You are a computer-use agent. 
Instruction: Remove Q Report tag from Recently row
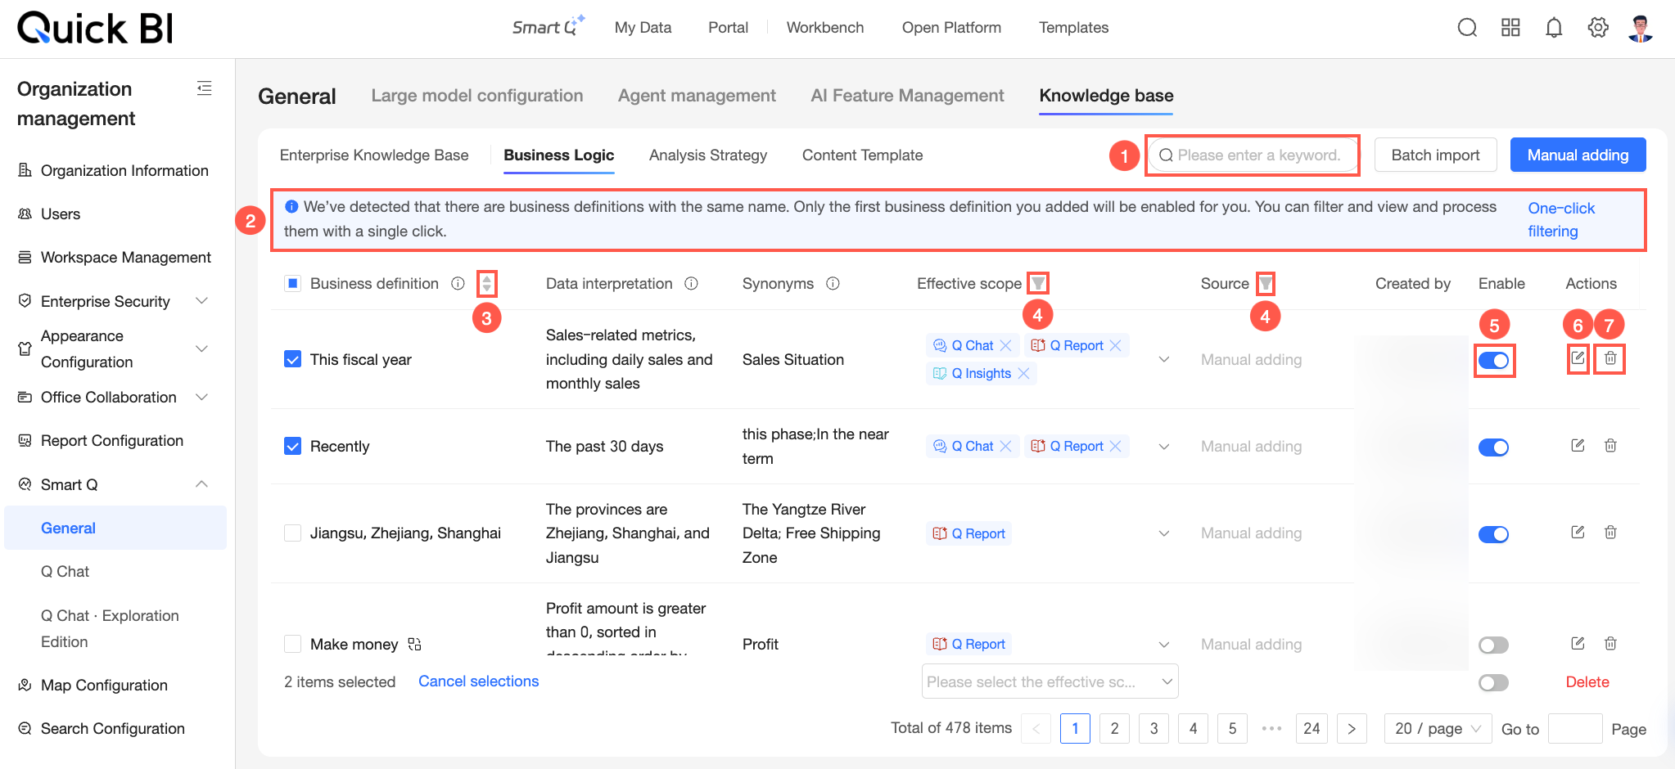1115,446
